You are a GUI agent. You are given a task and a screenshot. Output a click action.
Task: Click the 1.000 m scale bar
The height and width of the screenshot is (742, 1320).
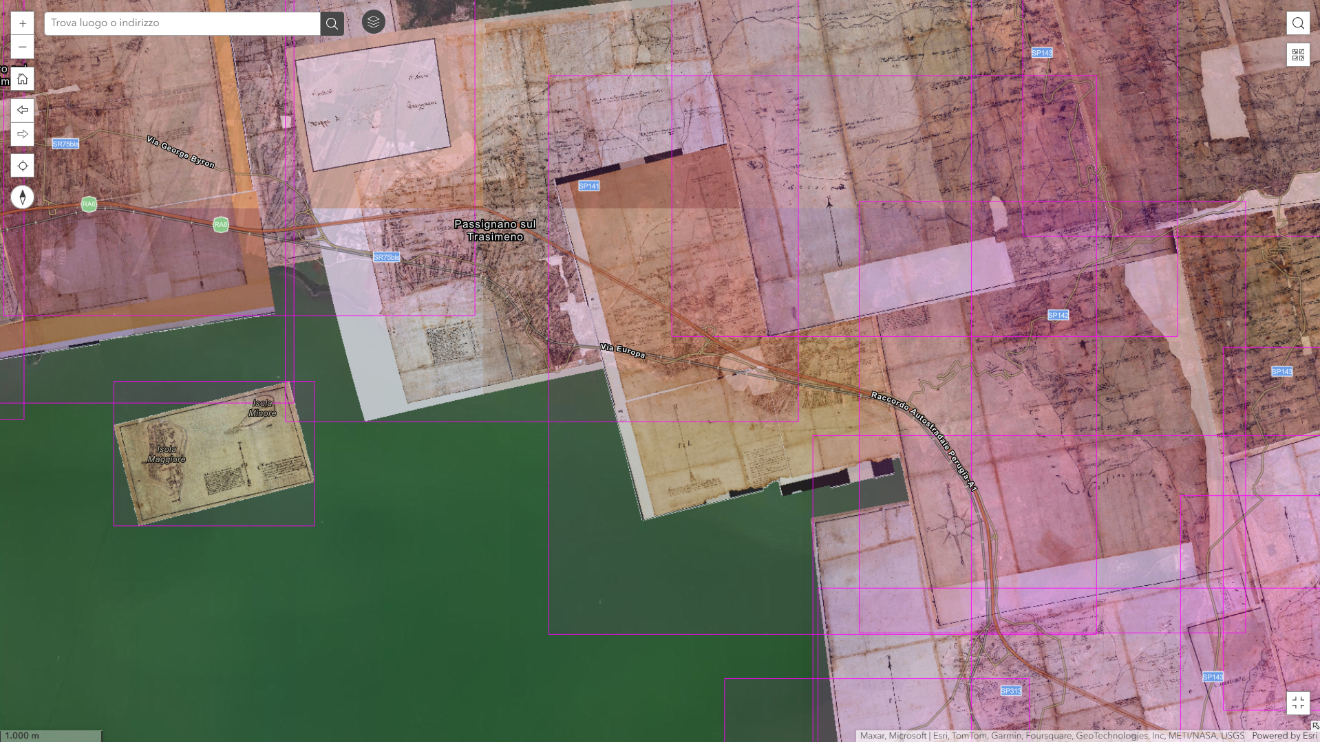[51, 736]
